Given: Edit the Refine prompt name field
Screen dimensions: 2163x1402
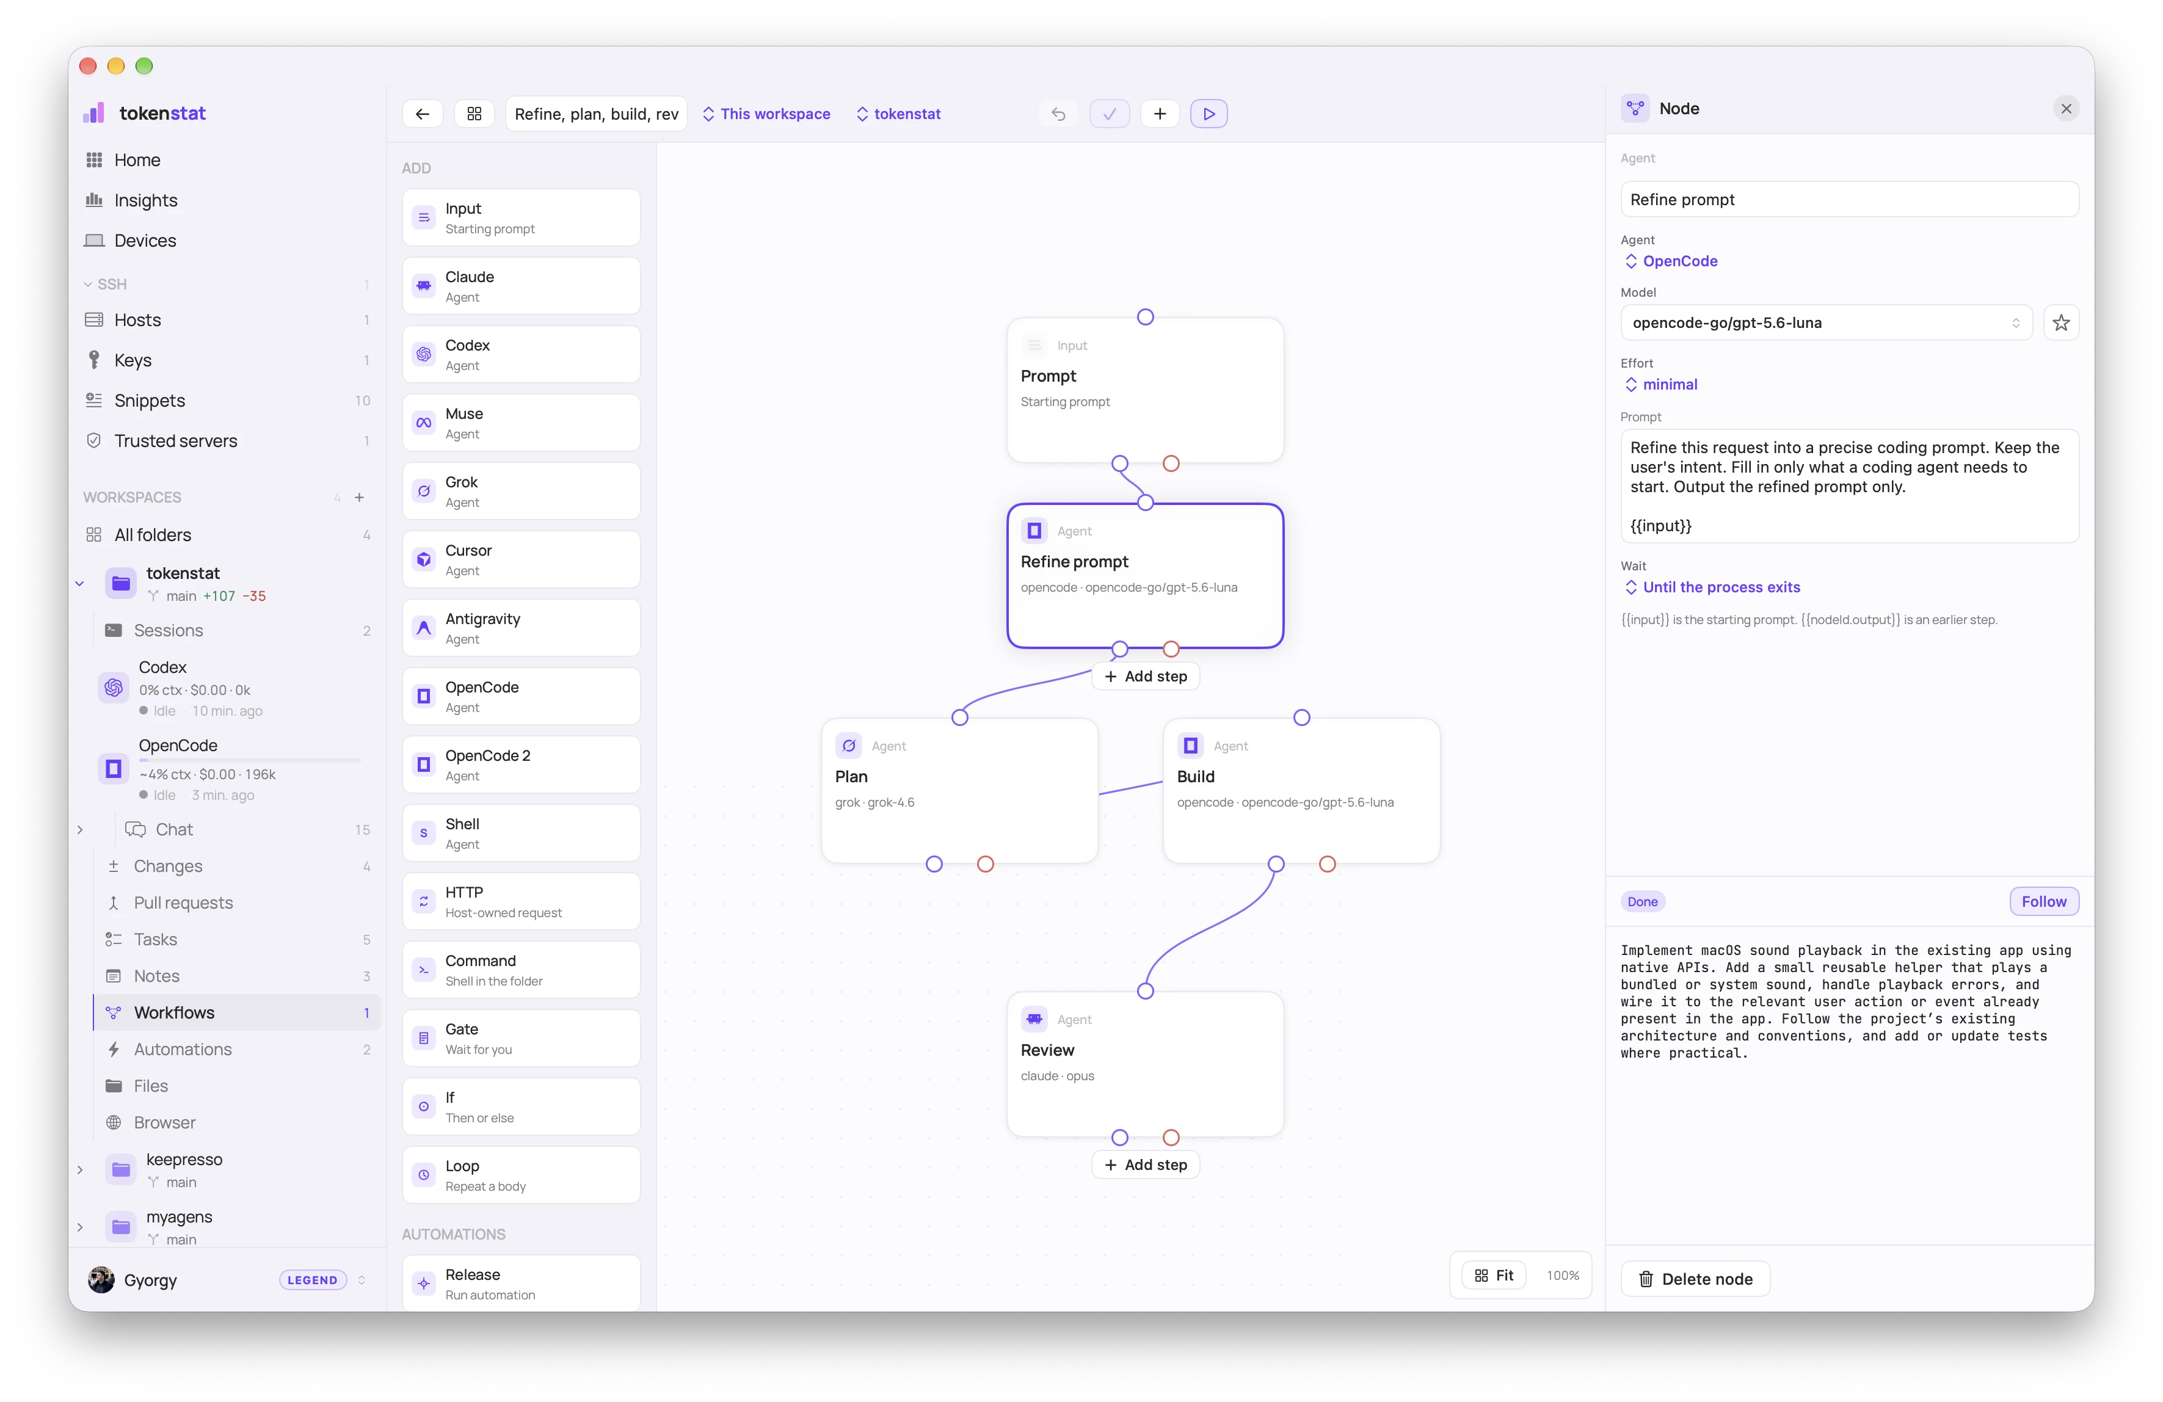Looking at the screenshot, I should [1850, 199].
